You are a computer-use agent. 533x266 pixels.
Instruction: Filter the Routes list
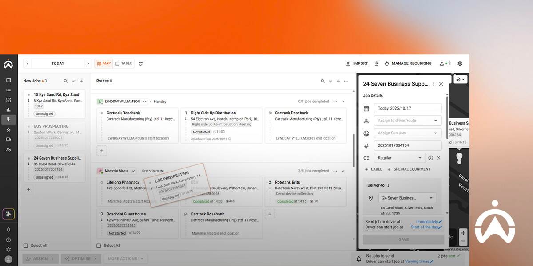(330, 81)
